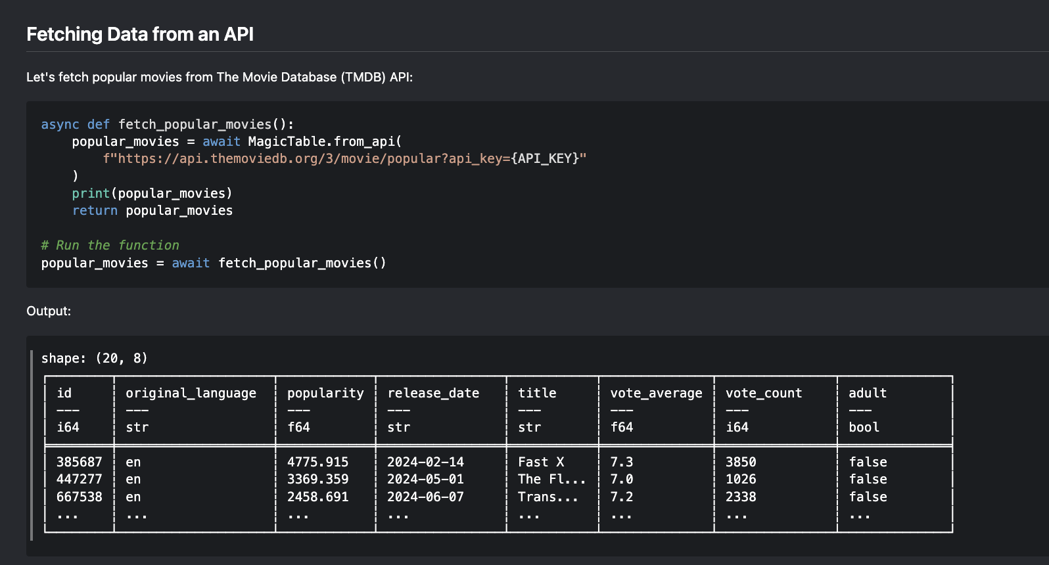Image resolution: width=1049 pixels, height=565 pixels.
Task: Click the 'print(popular_movies)' code line
Action: [x=152, y=193]
